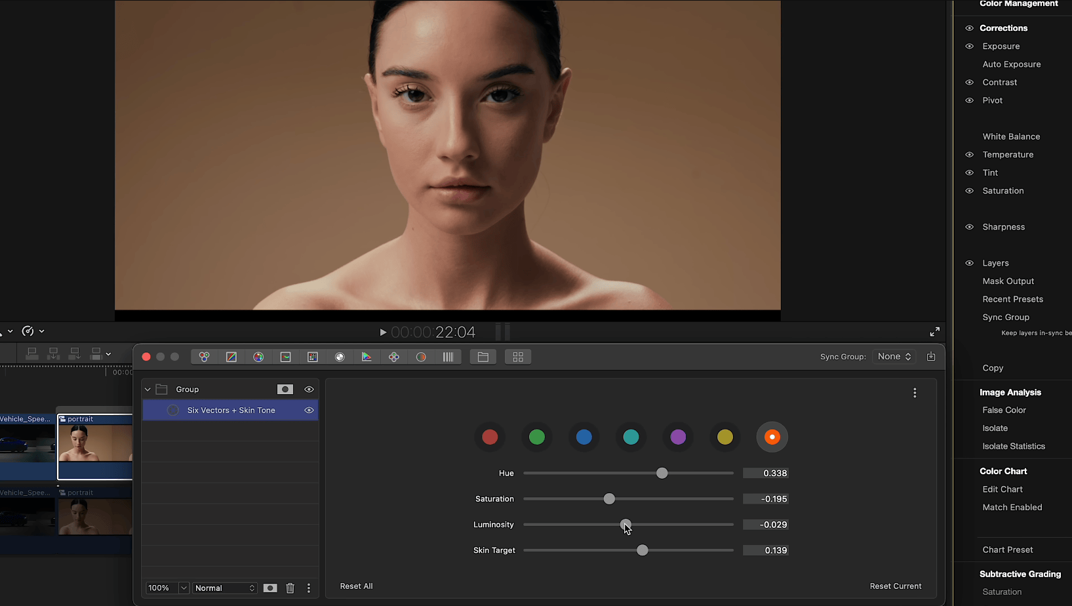Collapse the Group disclosure chevron
The width and height of the screenshot is (1072, 606).
[148, 390]
